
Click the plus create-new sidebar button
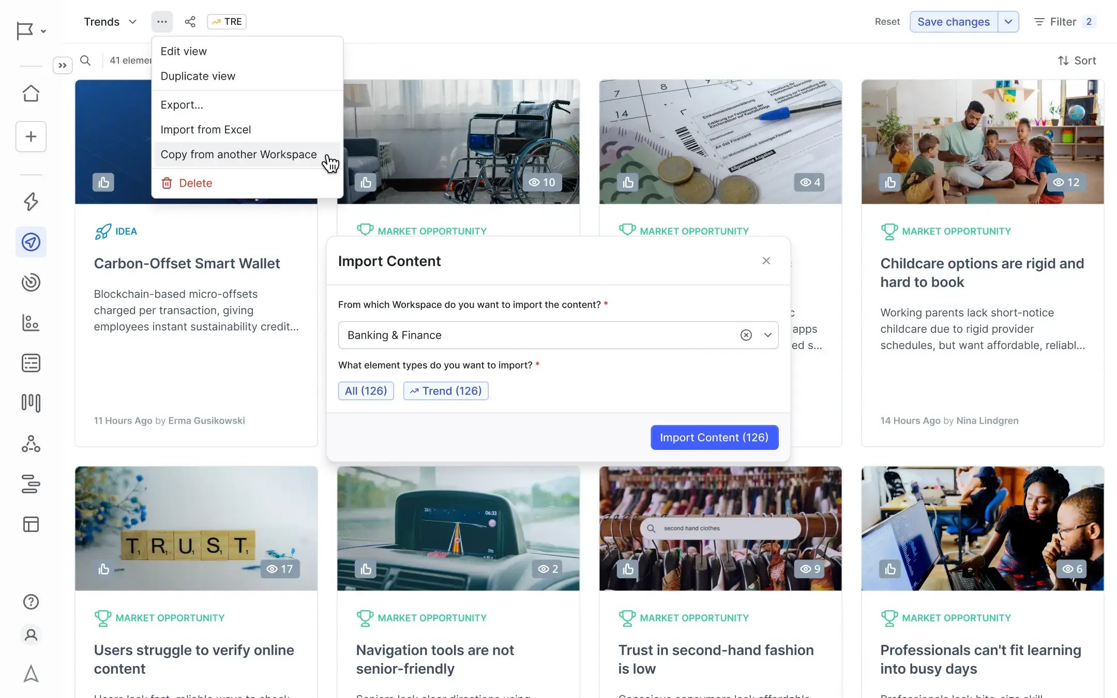tap(31, 136)
